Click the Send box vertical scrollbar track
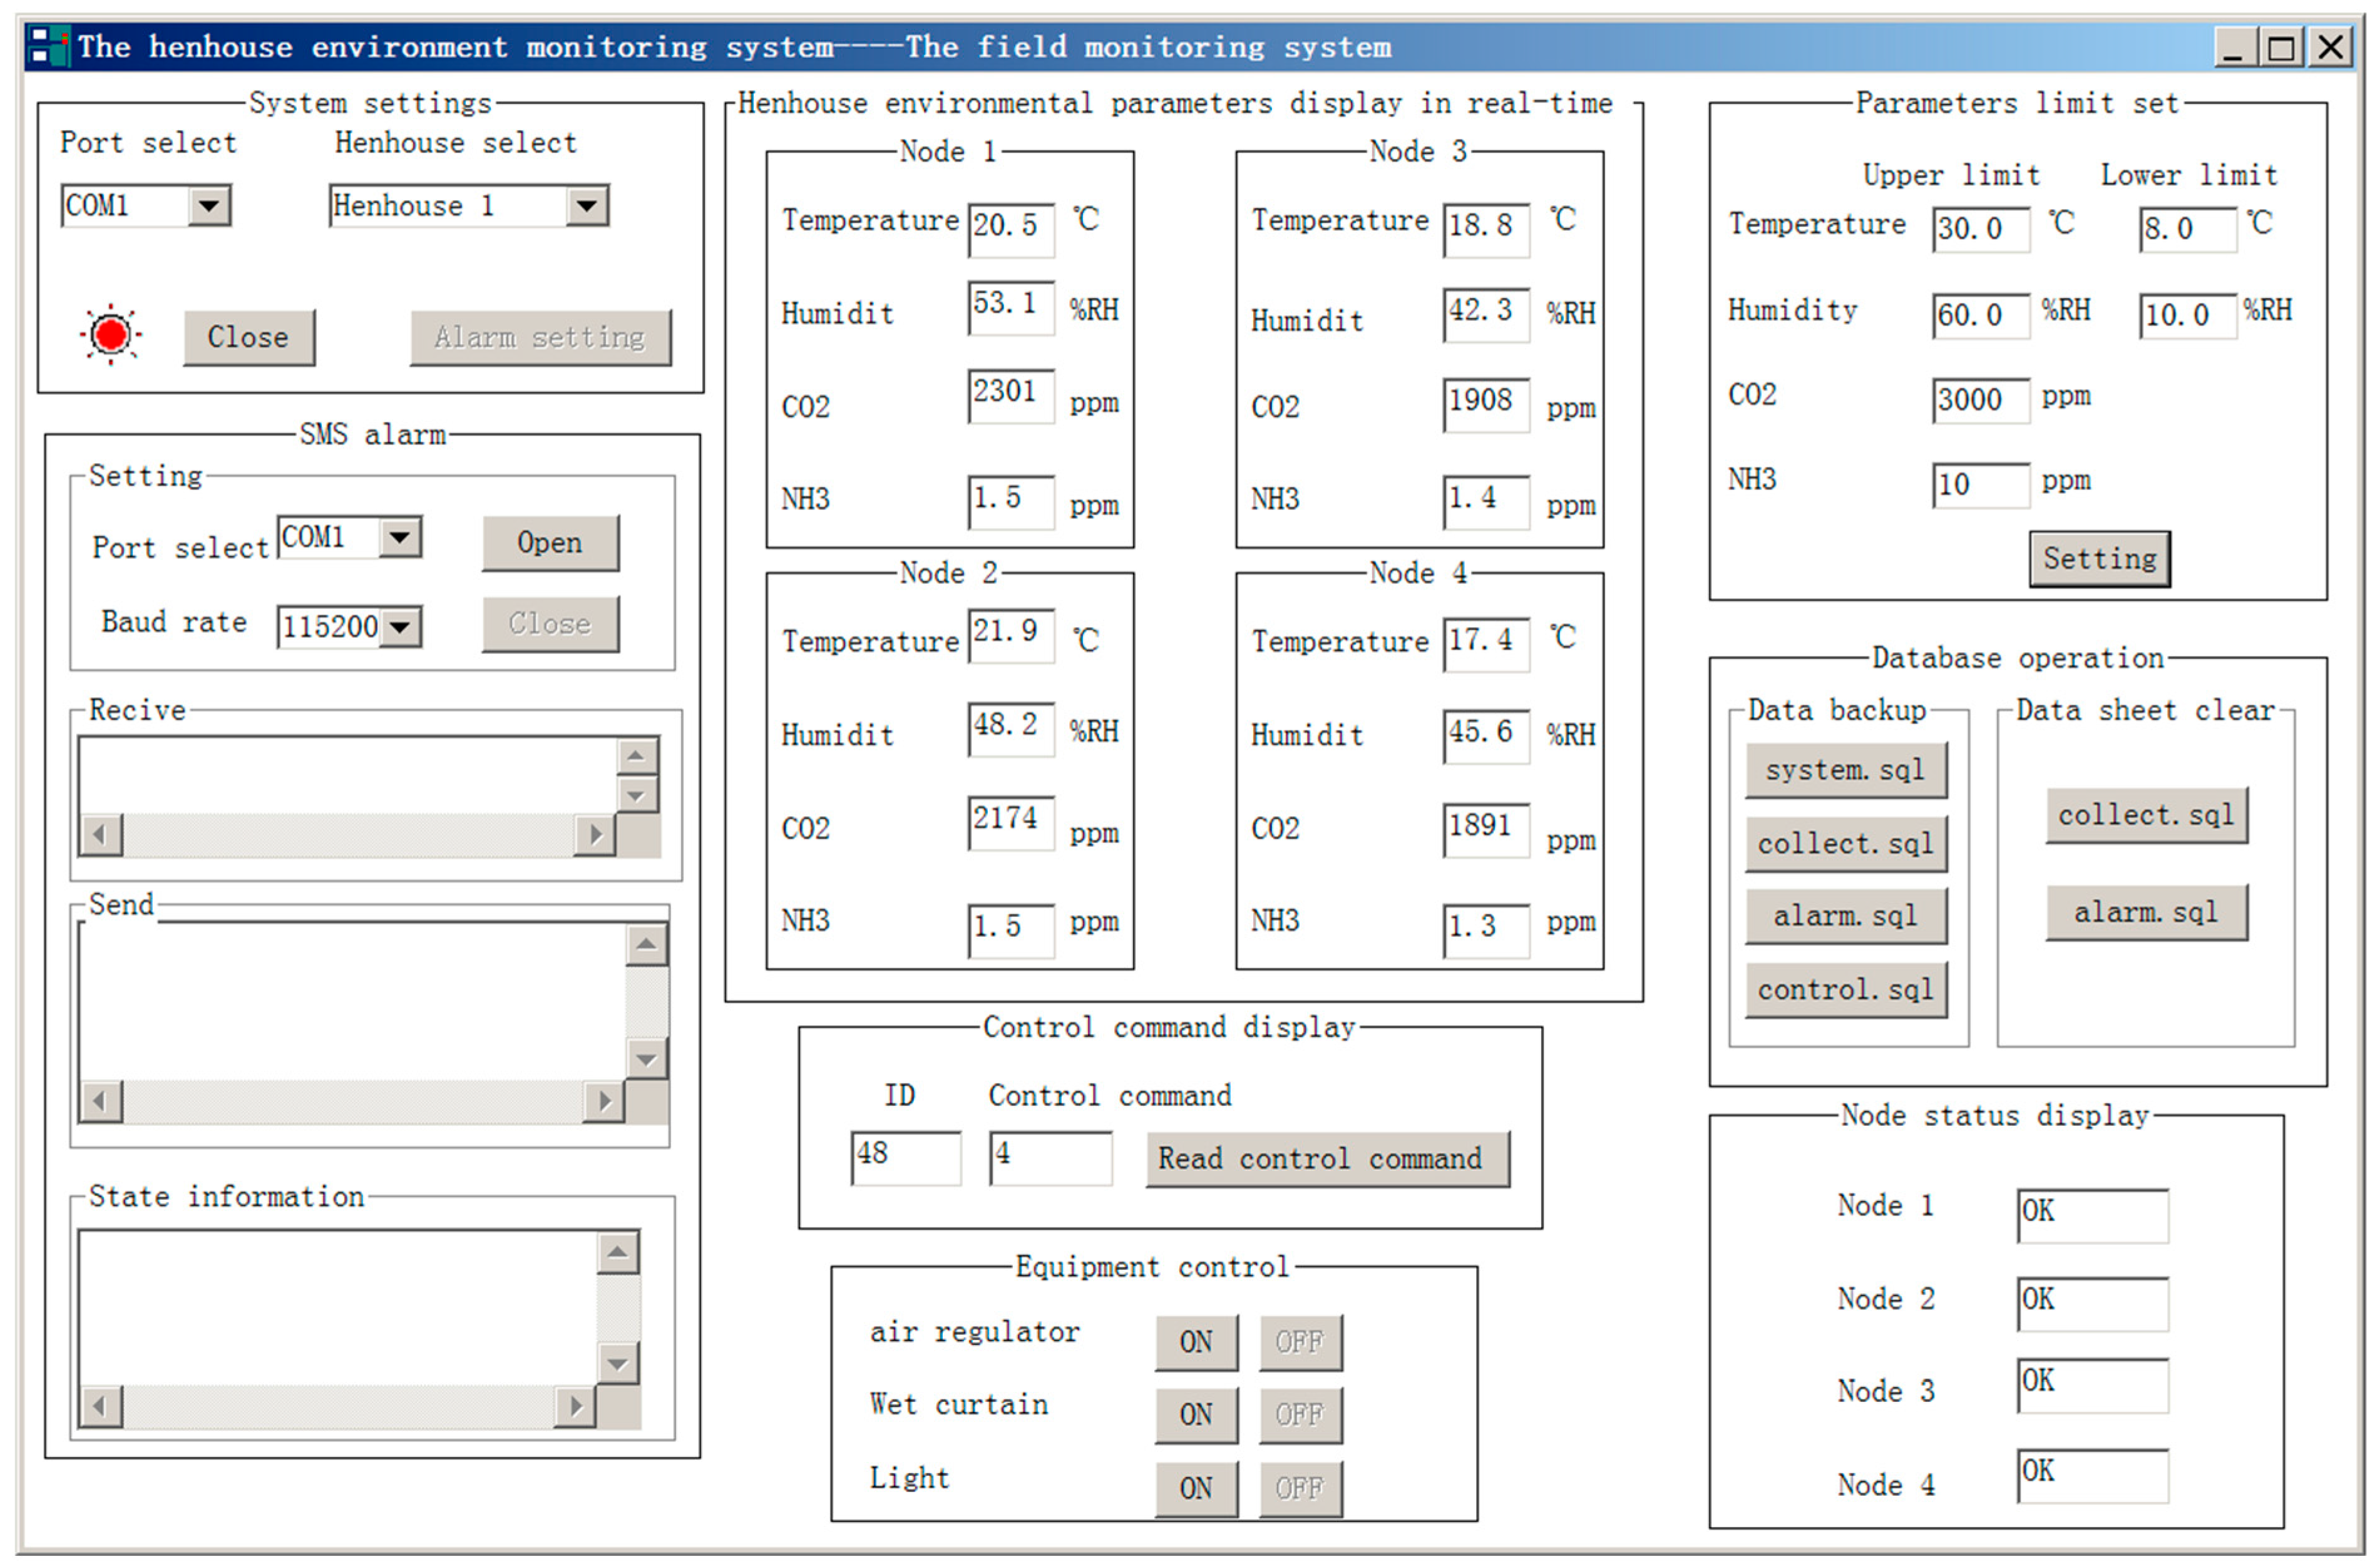 (x=646, y=1000)
